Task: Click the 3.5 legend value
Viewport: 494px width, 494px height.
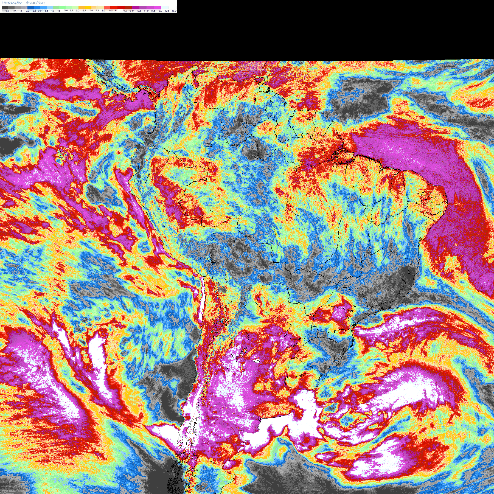Action: pos(47,11)
